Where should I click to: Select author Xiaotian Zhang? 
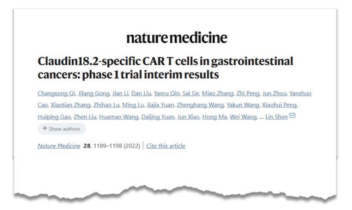point(70,105)
